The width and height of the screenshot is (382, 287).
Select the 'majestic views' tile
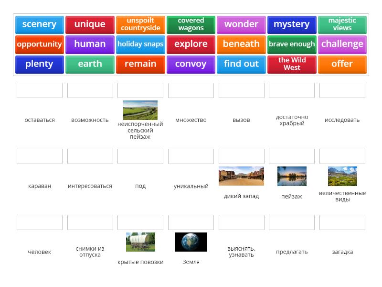tap(342, 24)
